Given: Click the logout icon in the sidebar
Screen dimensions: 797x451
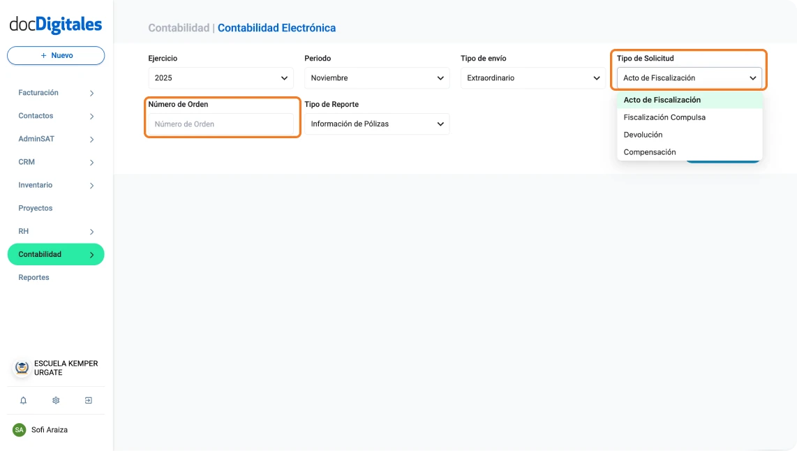Looking at the screenshot, I should pos(88,400).
